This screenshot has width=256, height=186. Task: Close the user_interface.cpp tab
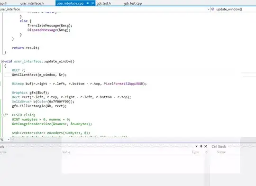click(92, 3)
